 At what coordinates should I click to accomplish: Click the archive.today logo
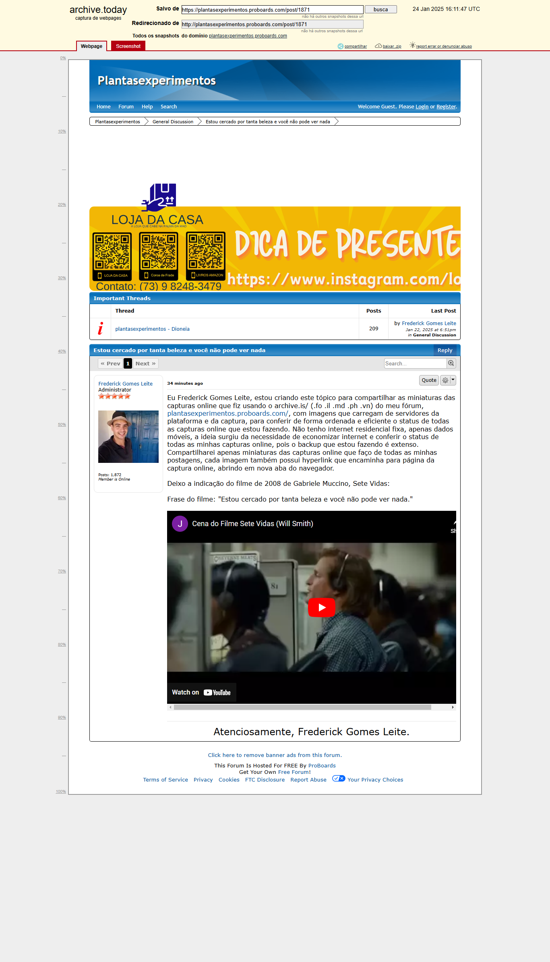[98, 10]
